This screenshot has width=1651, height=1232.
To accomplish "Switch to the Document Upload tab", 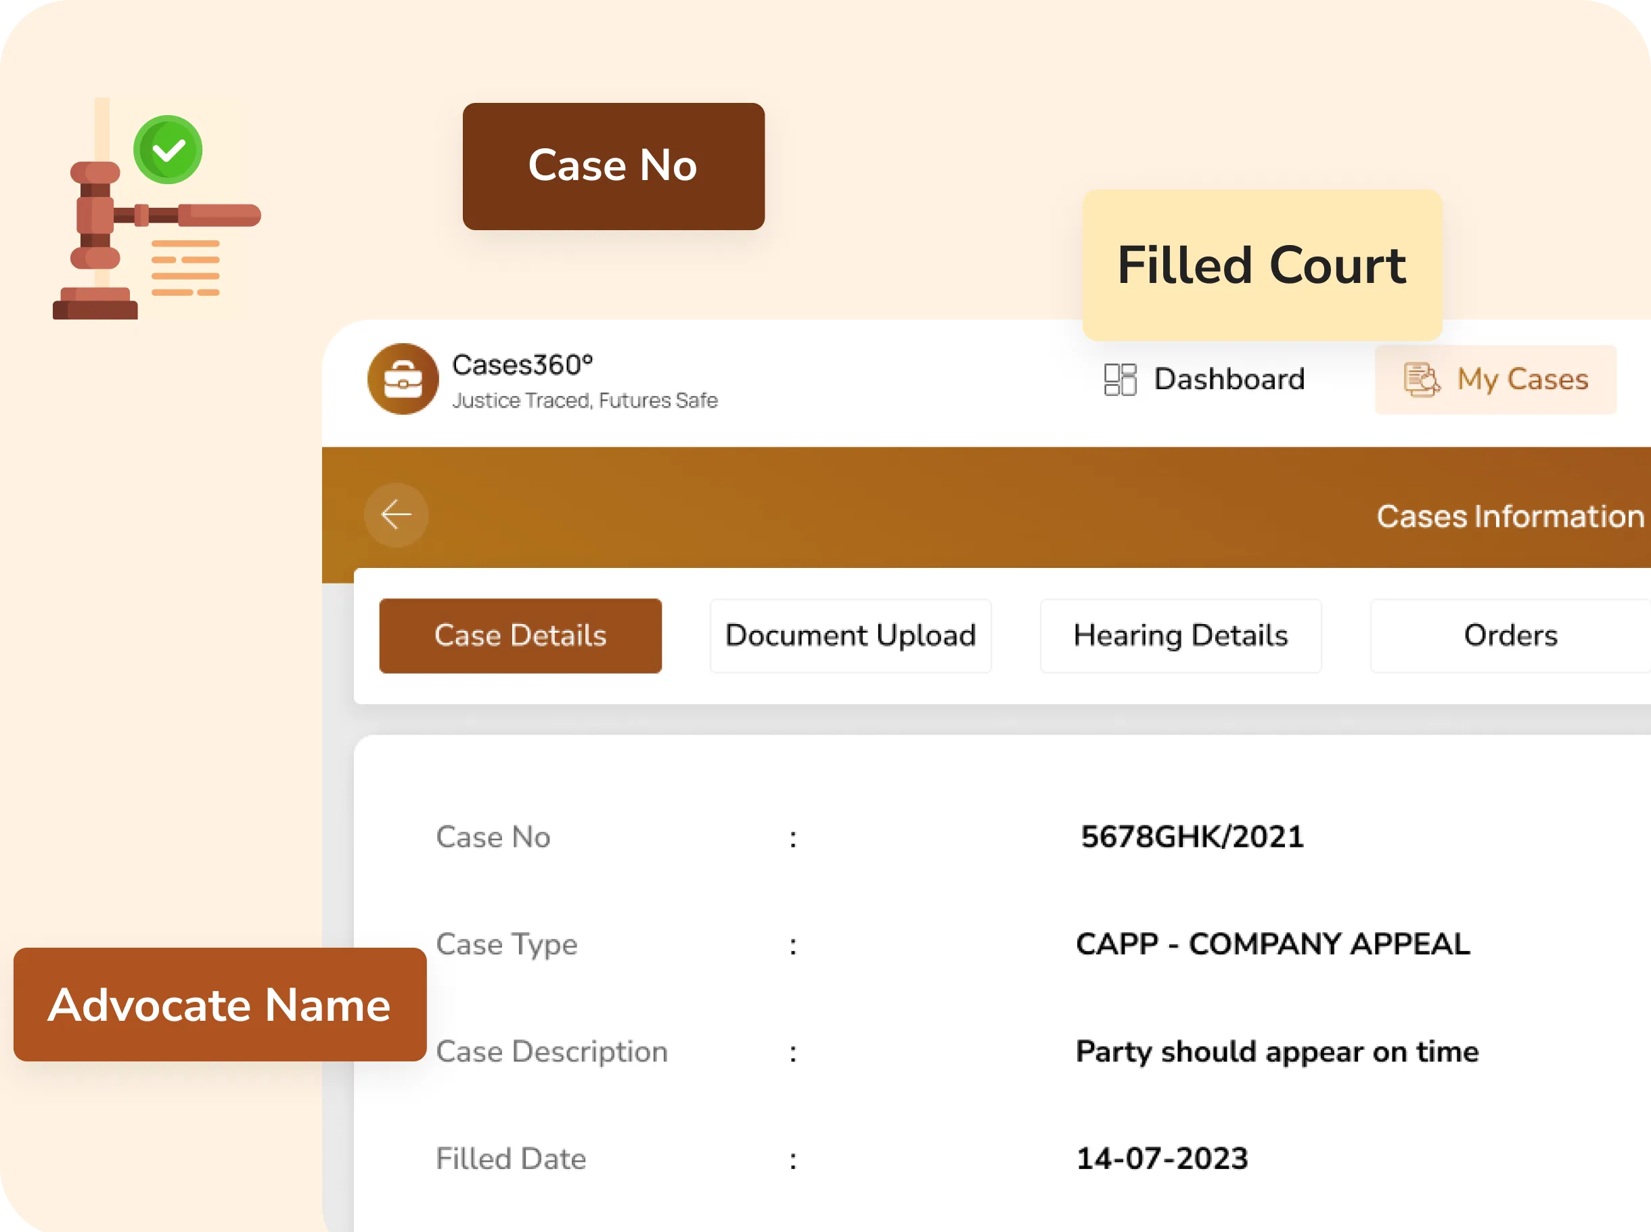I will tap(851, 636).
